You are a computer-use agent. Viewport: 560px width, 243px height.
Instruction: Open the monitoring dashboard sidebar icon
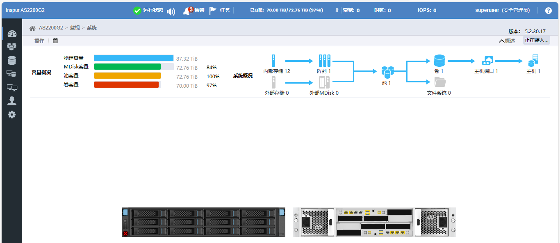coord(12,34)
